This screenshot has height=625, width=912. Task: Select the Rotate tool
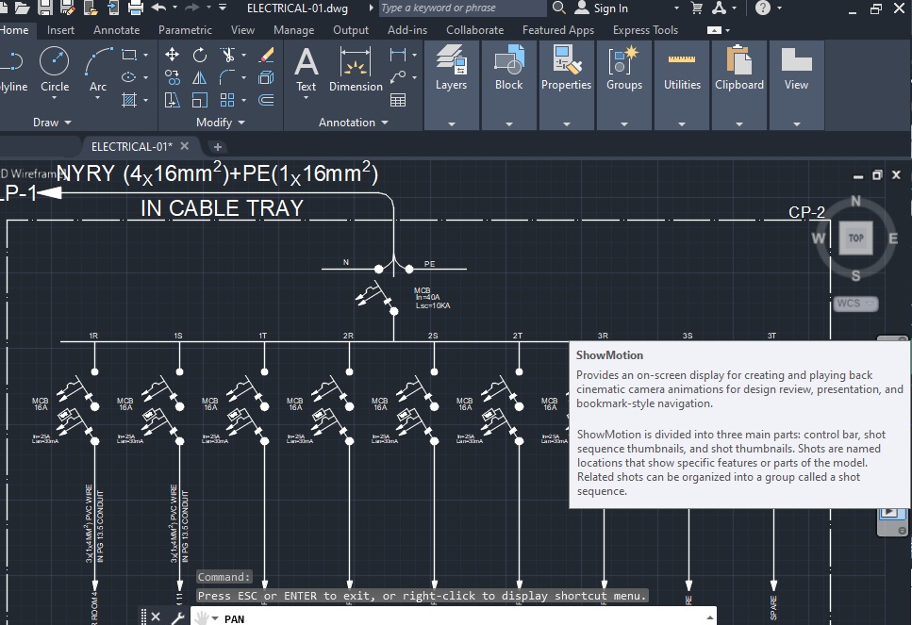click(x=200, y=55)
